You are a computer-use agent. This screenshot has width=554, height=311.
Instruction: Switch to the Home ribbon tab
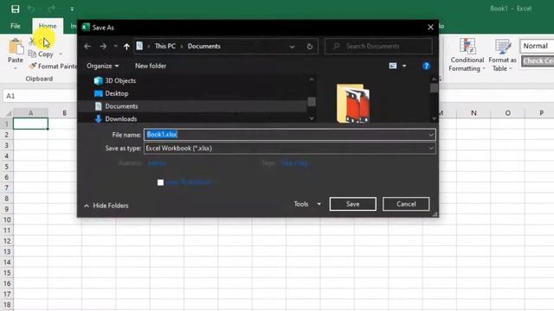[48, 26]
